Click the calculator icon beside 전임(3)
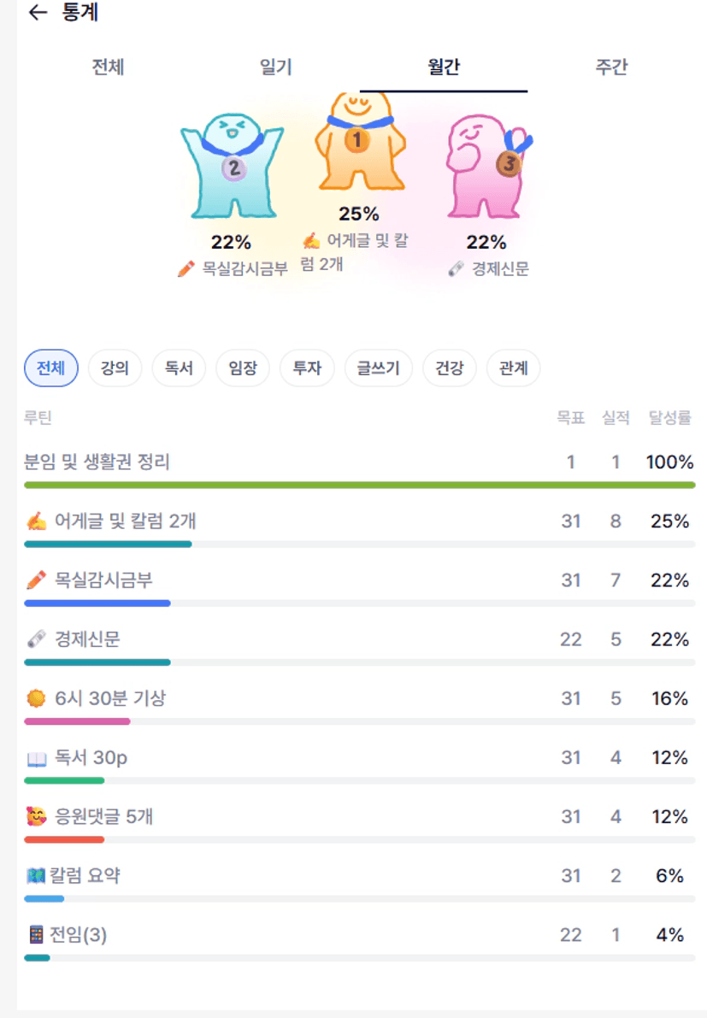Image resolution: width=707 pixels, height=1018 pixels. pos(36,935)
